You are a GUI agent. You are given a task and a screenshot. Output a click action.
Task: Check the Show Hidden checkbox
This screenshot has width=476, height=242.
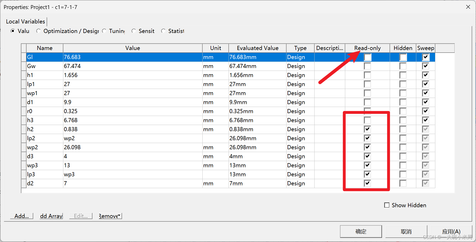click(387, 205)
